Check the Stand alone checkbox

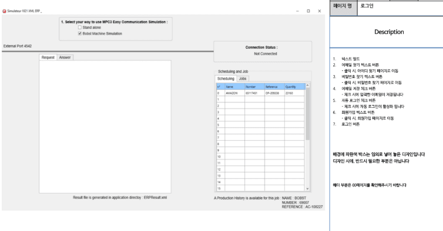click(80, 28)
